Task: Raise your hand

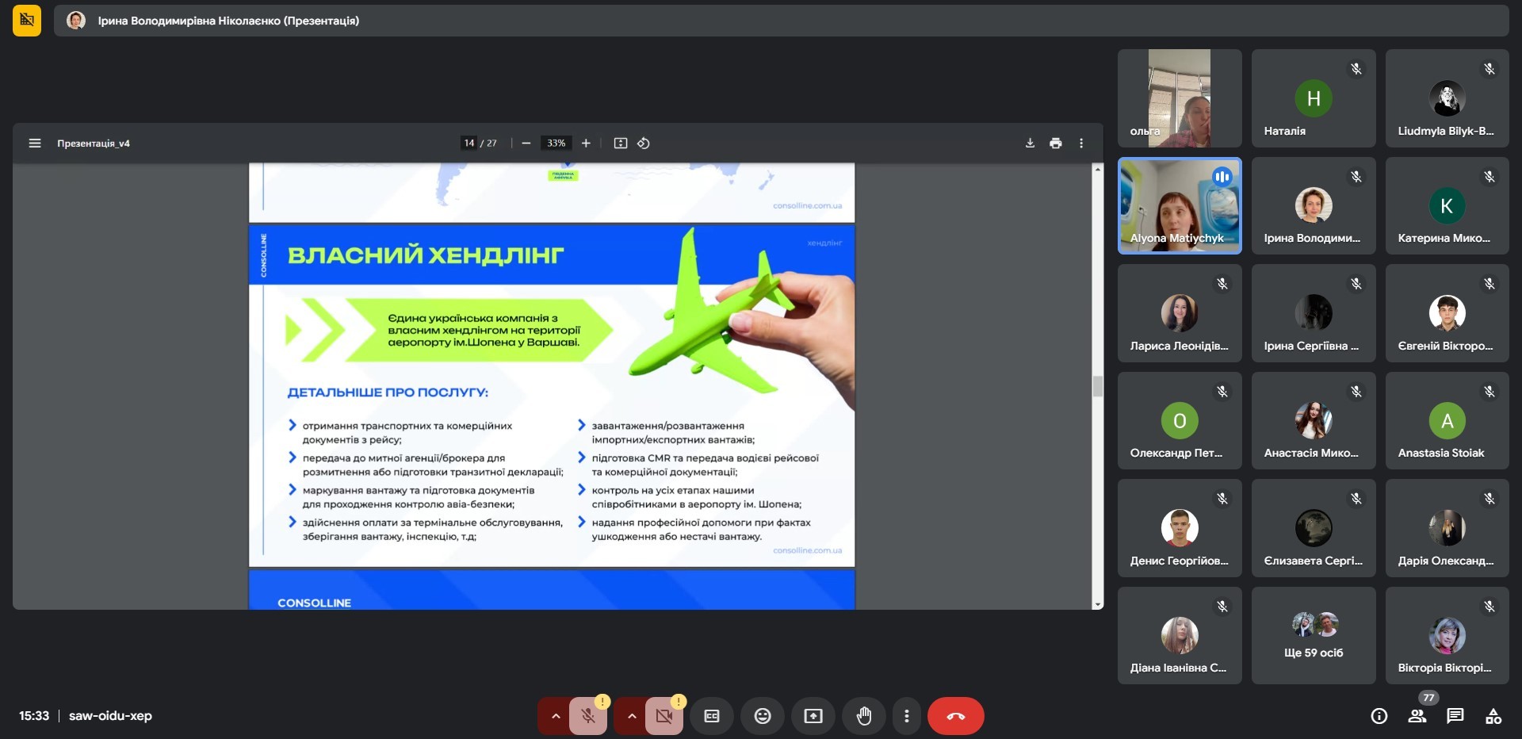Action: pos(864,716)
